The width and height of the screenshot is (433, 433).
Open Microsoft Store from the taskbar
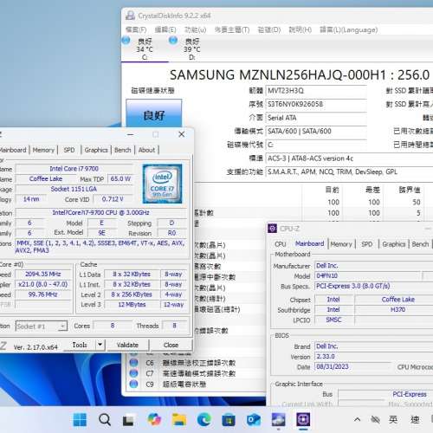coord(229,420)
